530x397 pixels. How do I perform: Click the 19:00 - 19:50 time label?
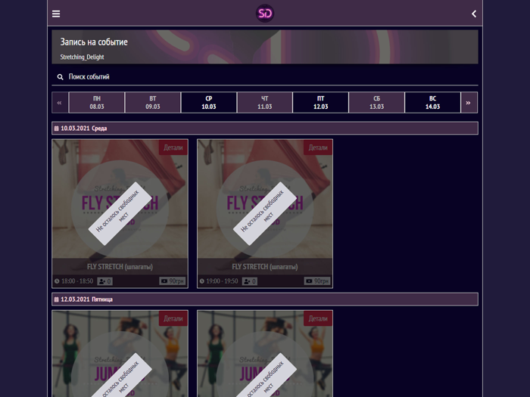[x=222, y=281]
